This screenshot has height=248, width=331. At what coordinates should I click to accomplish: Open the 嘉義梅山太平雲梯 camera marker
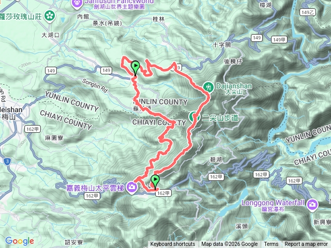coord(132,187)
